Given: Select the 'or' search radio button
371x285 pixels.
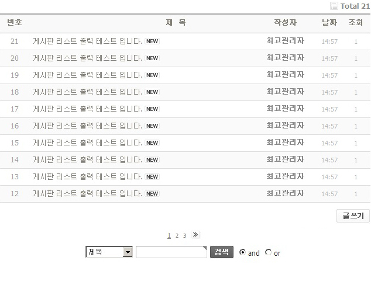Looking at the screenshot, I should coord(269,252).
